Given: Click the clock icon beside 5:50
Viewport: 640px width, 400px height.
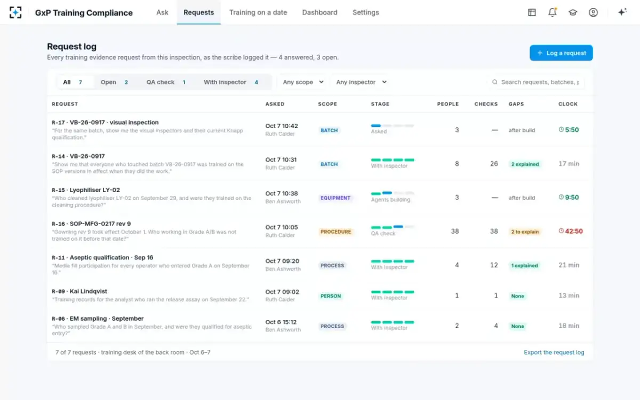Looking at the screenshot, I should tap(561, 130).
